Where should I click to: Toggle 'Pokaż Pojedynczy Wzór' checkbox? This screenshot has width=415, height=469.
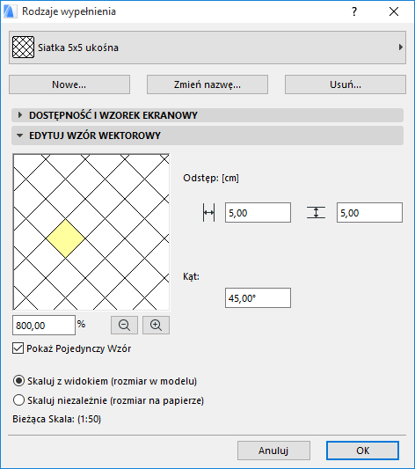tap(18, 348)
